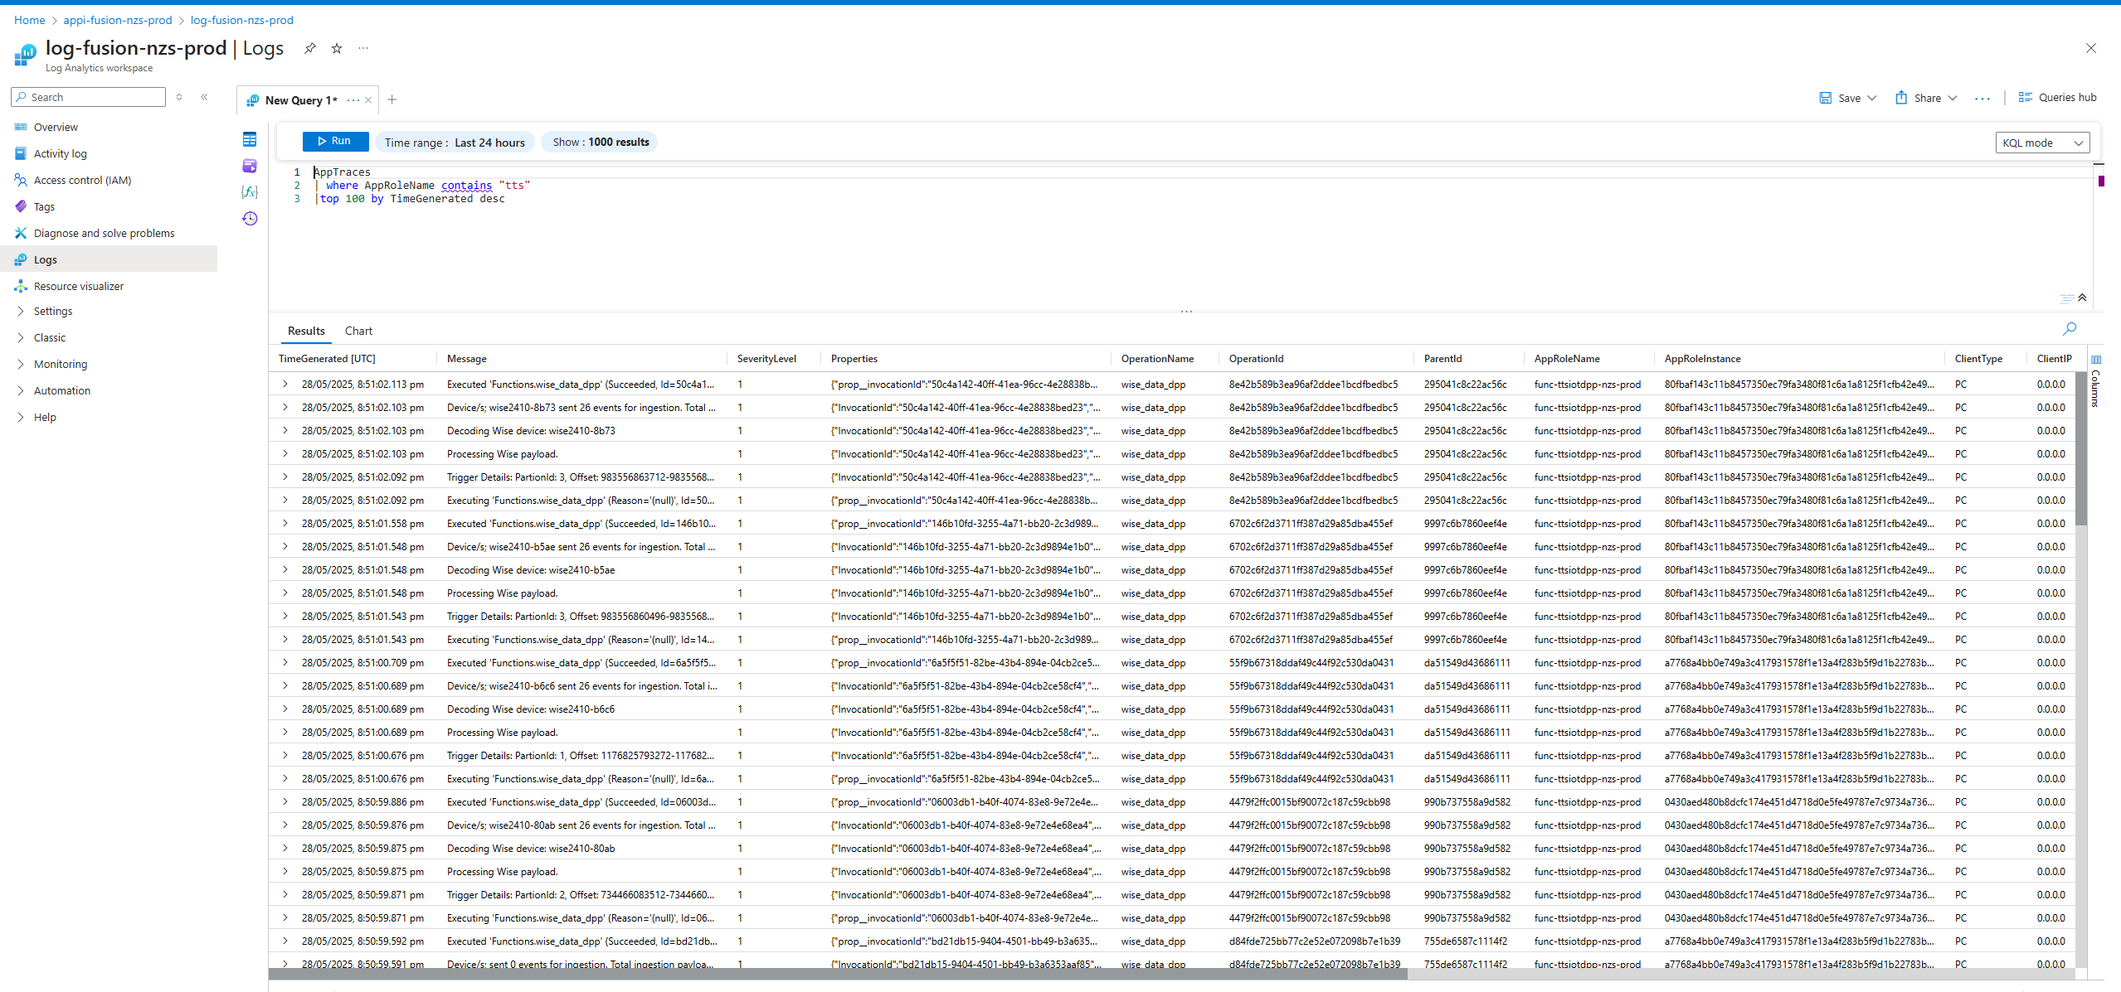Change the KQL mode dropdown

pyautogui.click(x=2042, y=143)
